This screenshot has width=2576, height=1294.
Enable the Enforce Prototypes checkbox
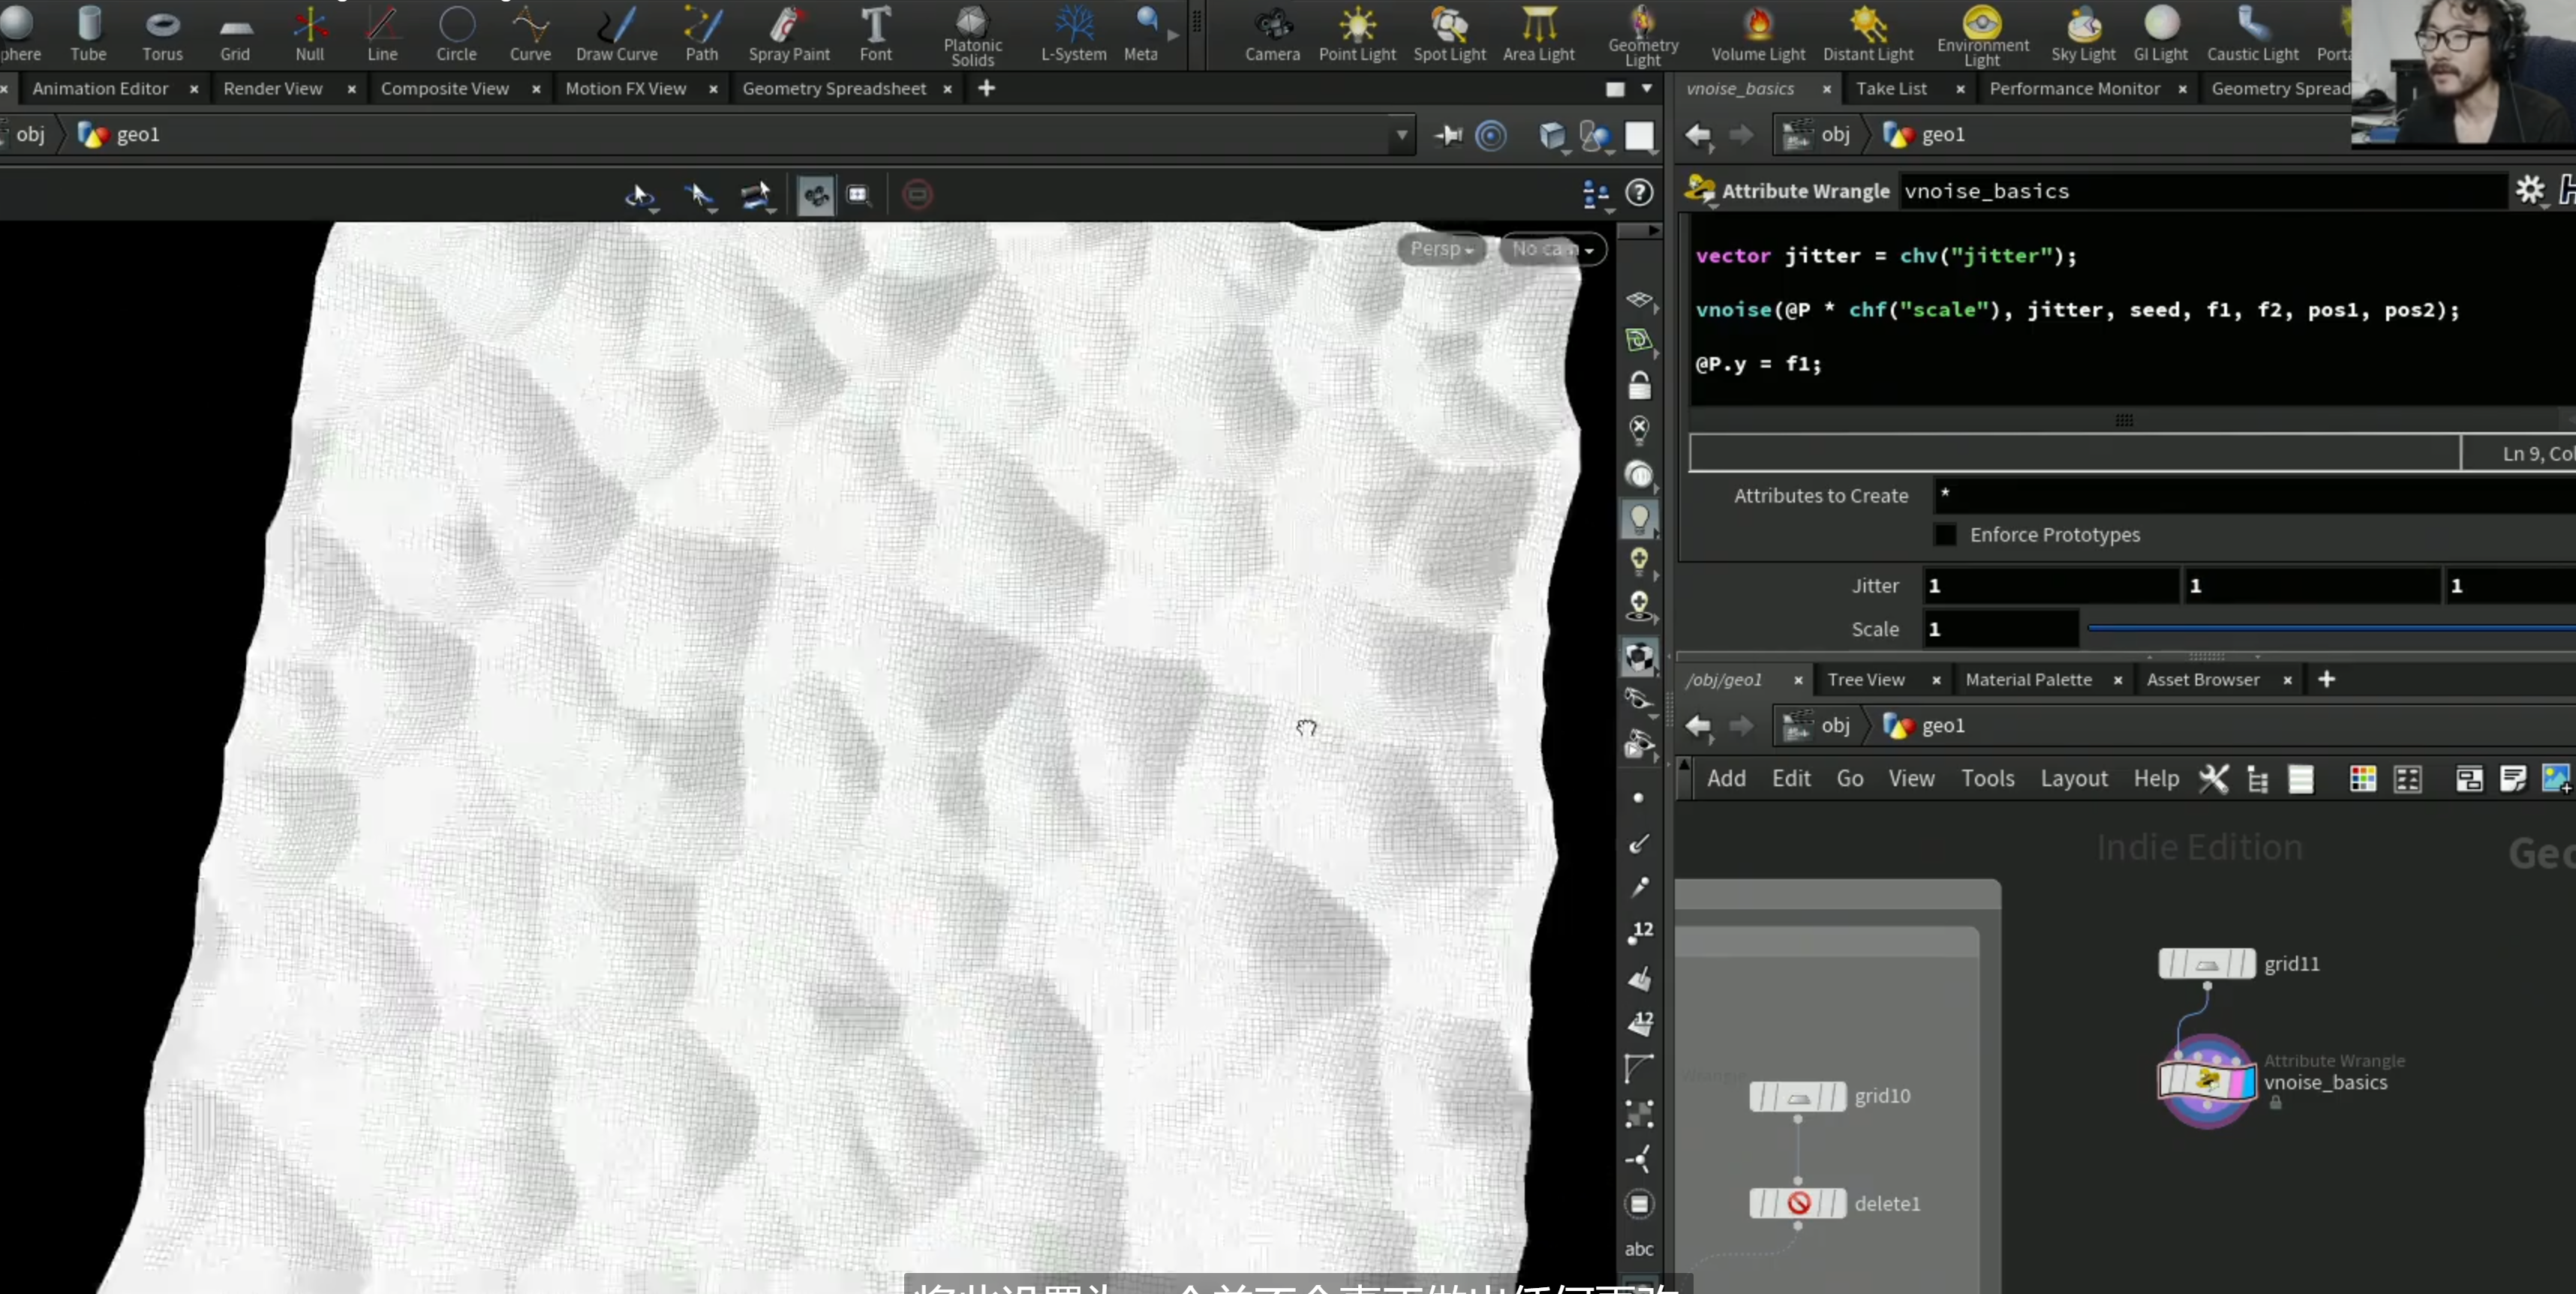point(1945,534)
